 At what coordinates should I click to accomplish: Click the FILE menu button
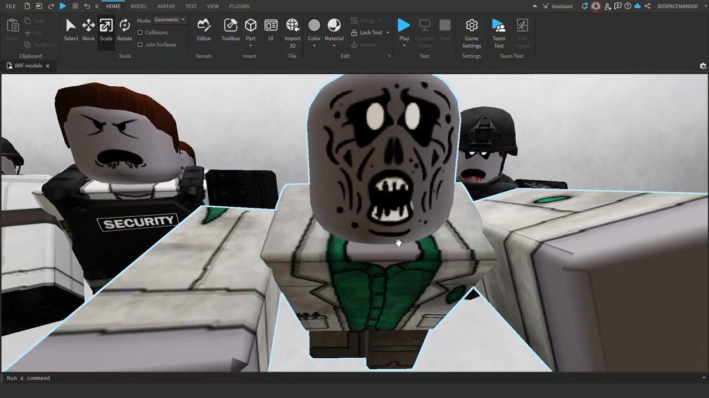point(11,6)
